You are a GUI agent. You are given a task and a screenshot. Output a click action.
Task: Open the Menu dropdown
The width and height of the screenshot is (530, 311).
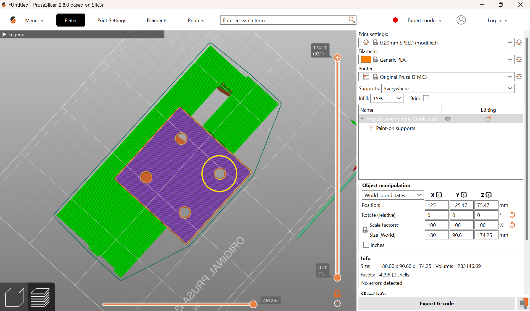(x=34, y=20)
